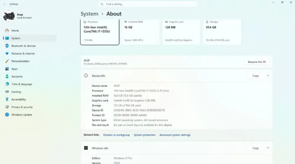Screen dimensions: 295x164
Task: Click the '152 GB of 954 GB used' Device info value
Action: (127, 105)
